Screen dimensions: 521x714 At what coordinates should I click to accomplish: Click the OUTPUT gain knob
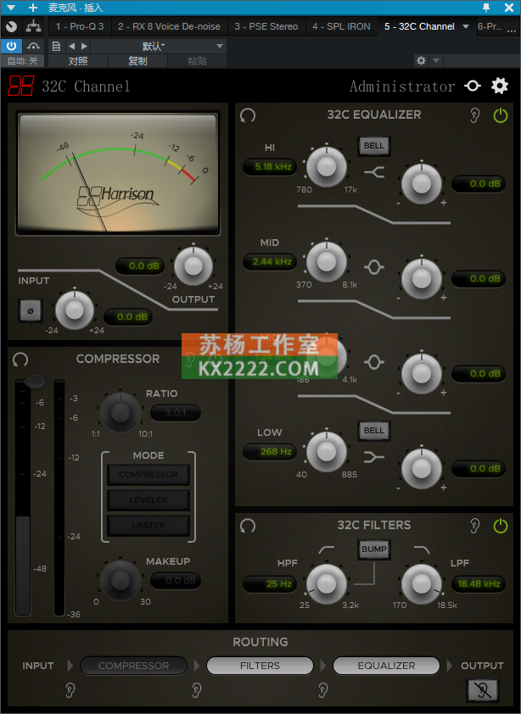click(193, 266)
